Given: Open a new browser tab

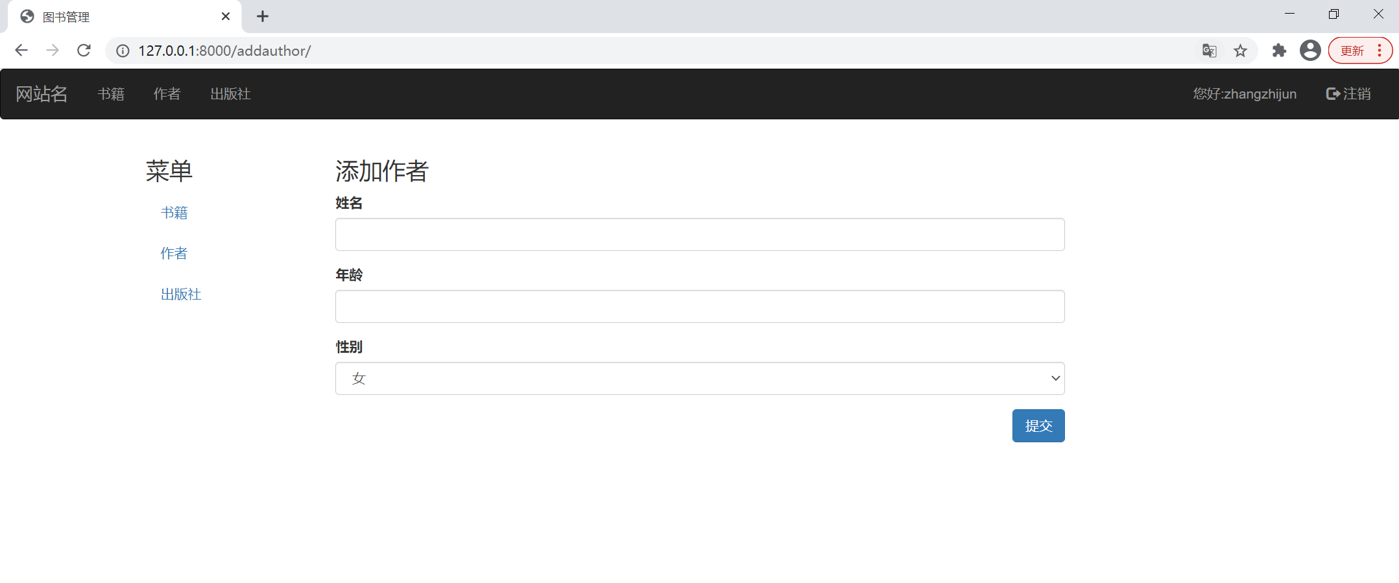Looking at the screenshot, I should [263, 16].
